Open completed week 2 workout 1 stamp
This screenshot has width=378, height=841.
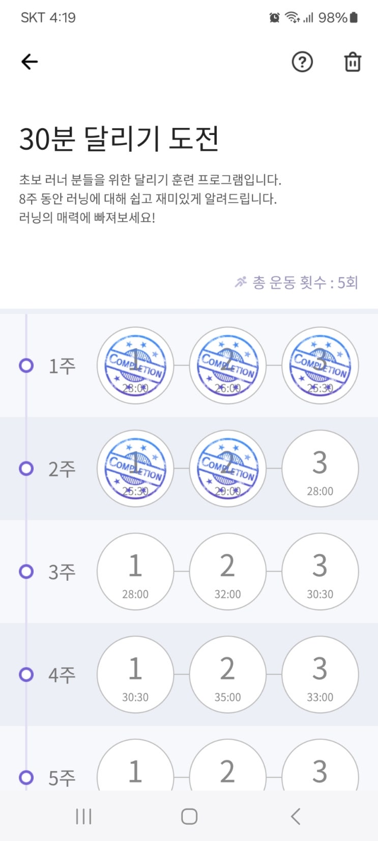pos(135,468)
